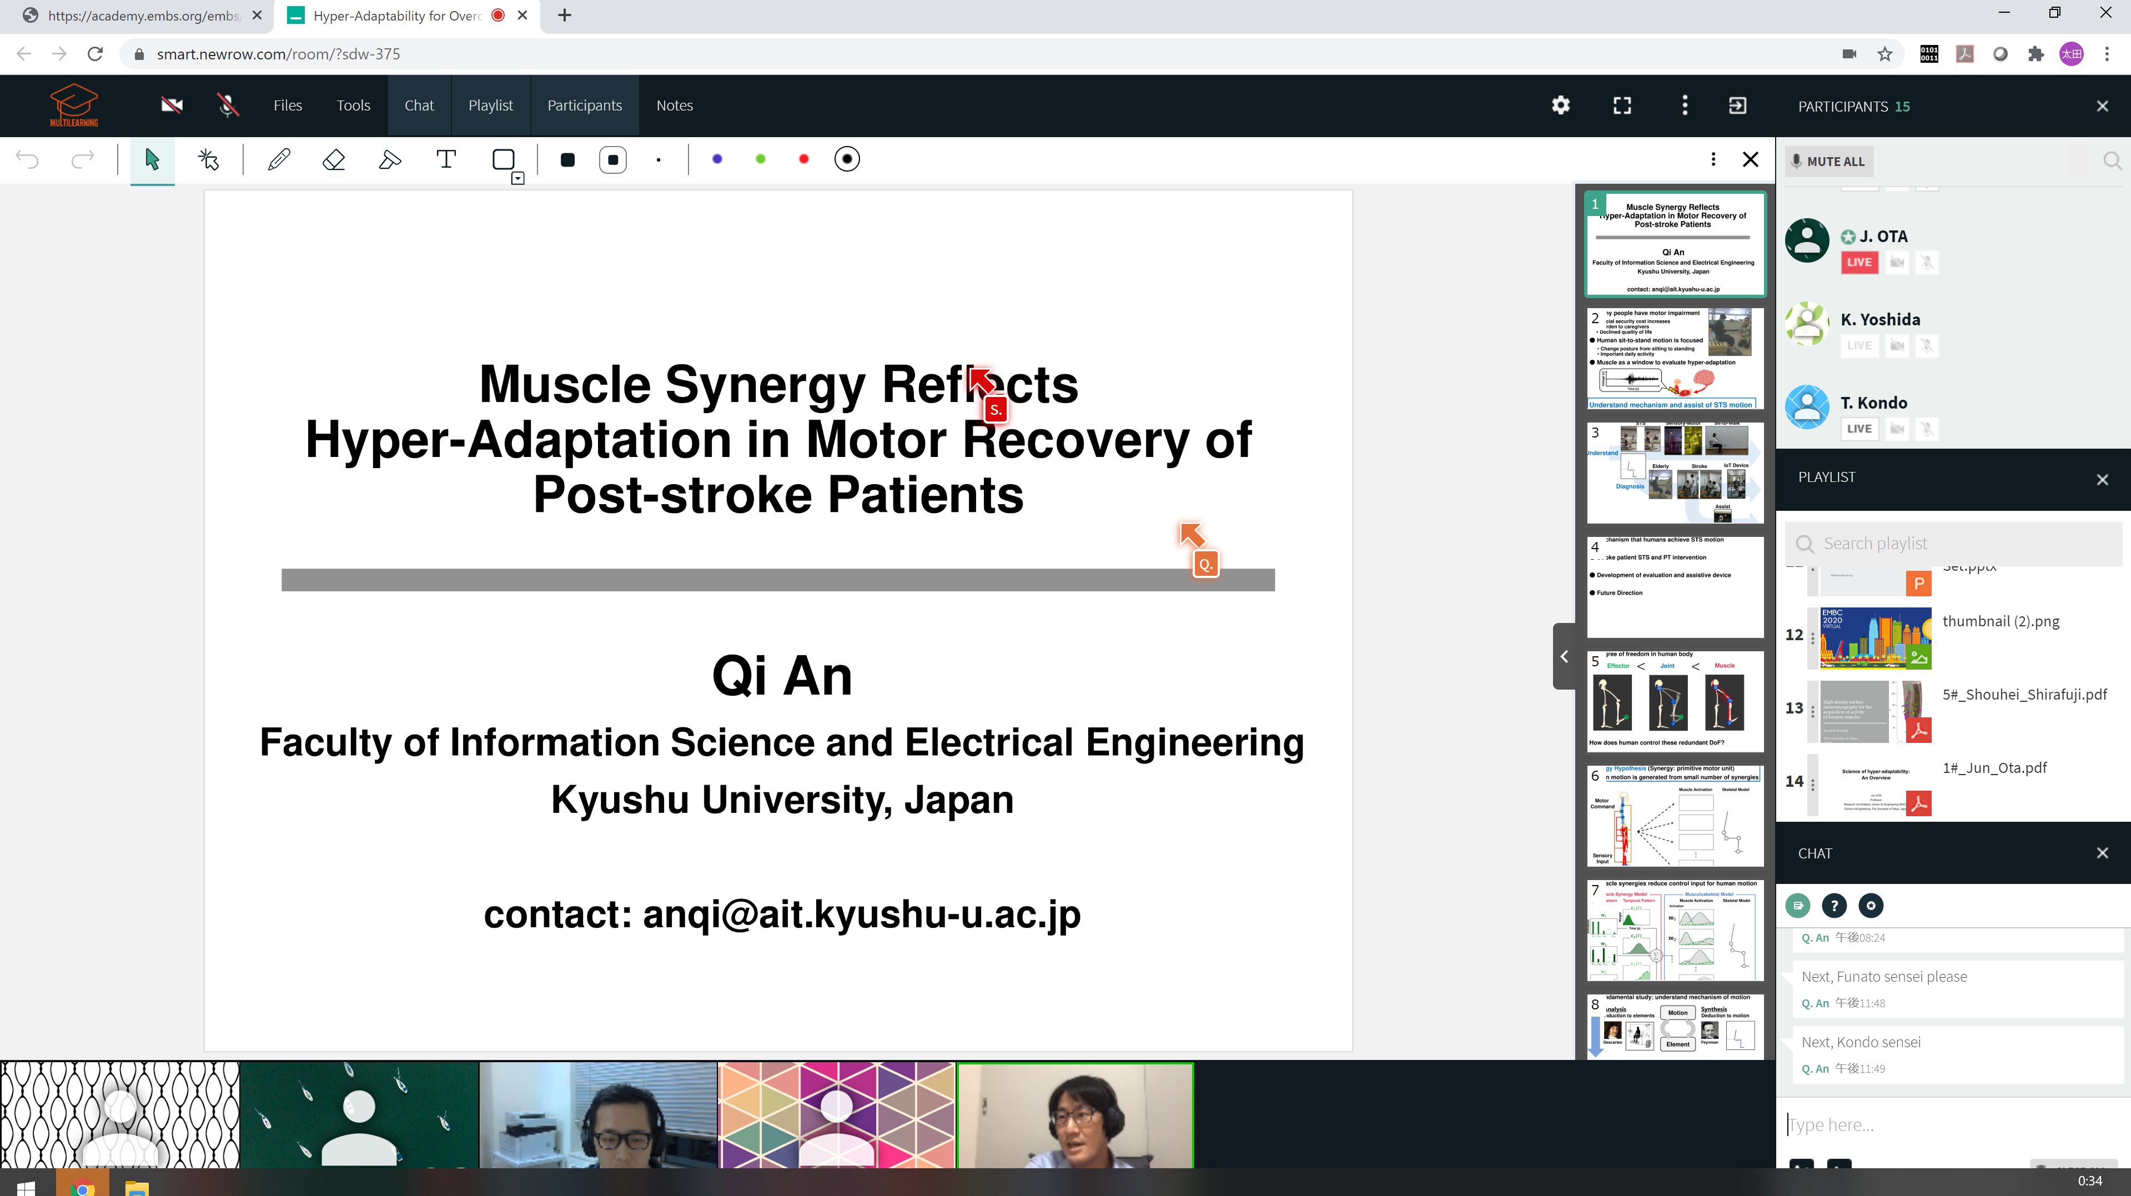Screen dimensions: 2131x1196
Task: Toggle the muted microphone in top bar
Action: tap(228, 105)
